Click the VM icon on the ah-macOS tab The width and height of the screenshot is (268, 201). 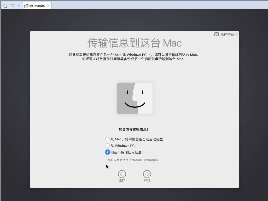[26, 5]
